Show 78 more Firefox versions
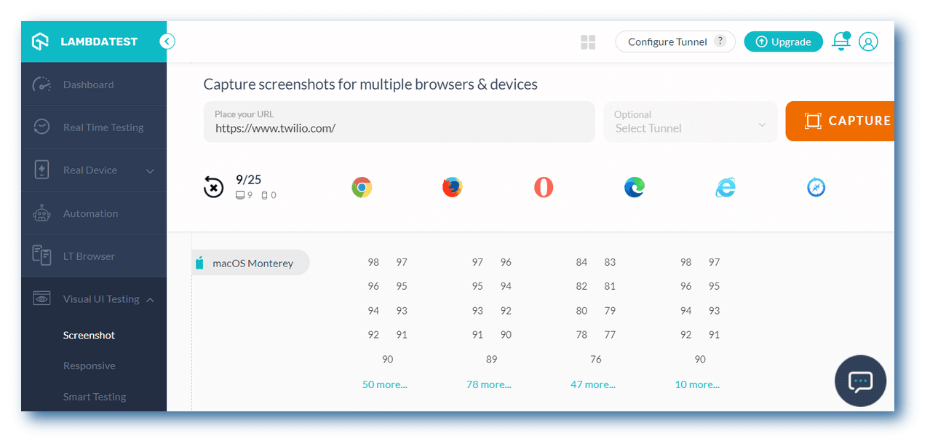This screenshot has width=930, height=447. click(488, 384)
